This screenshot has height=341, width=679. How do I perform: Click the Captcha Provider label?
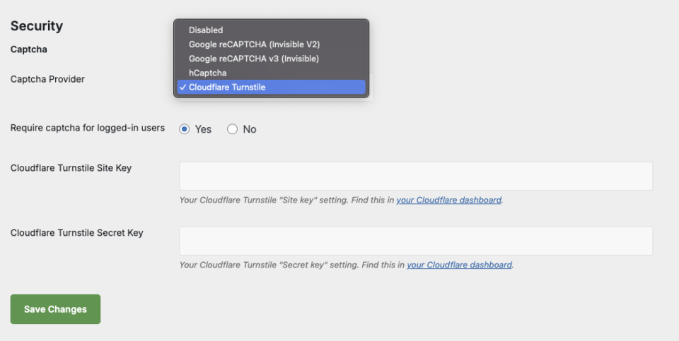pyautogui.click(x=47, y=79)
